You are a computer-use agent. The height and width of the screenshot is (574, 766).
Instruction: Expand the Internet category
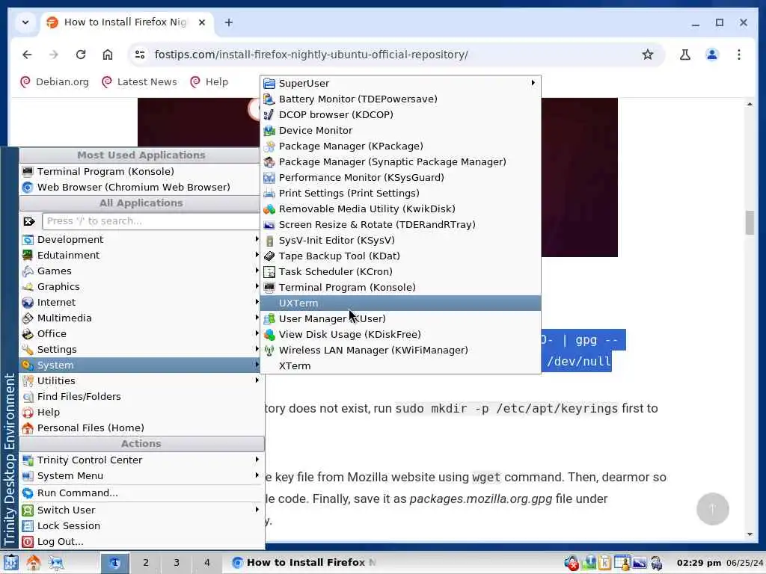click(x=140, y=302)
